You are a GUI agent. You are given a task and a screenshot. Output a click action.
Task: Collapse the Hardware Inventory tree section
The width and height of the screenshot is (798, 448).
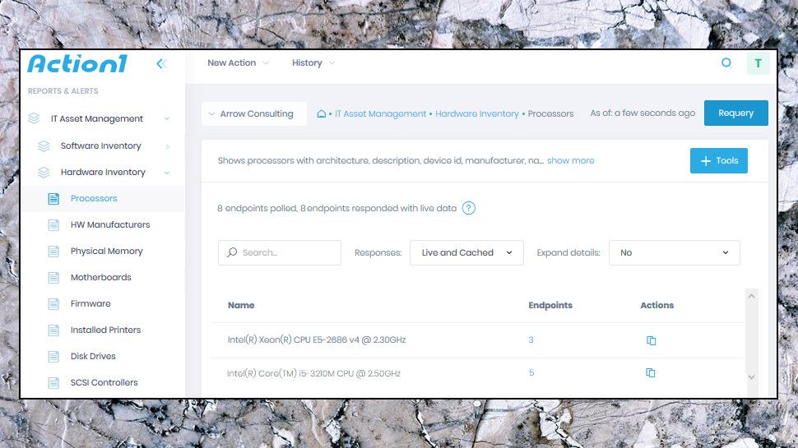tap(167, 173)
